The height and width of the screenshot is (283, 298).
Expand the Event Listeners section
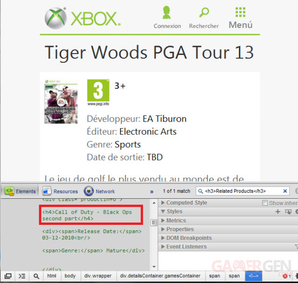coord(163,247)
